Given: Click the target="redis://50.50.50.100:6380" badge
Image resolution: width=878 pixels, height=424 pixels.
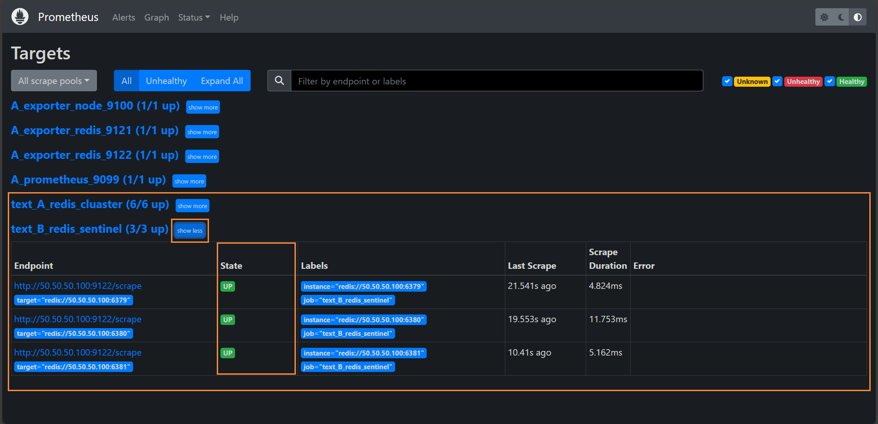Looking at the screenshot, I should coord(74,334).
